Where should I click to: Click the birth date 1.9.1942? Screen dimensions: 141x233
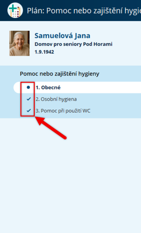pyautogui.click(x=44, y=52)
